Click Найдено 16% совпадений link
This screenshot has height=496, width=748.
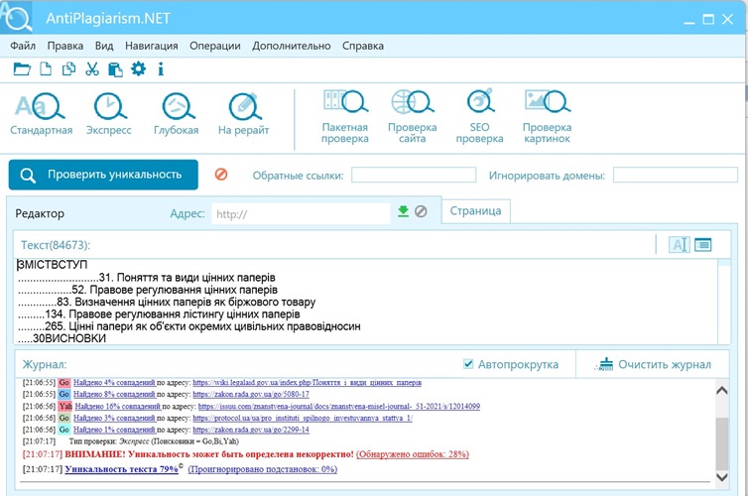tap(118, 407)
